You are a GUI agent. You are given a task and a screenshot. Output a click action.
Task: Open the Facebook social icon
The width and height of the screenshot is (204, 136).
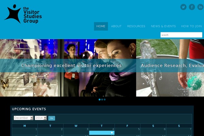pos(192,7)
